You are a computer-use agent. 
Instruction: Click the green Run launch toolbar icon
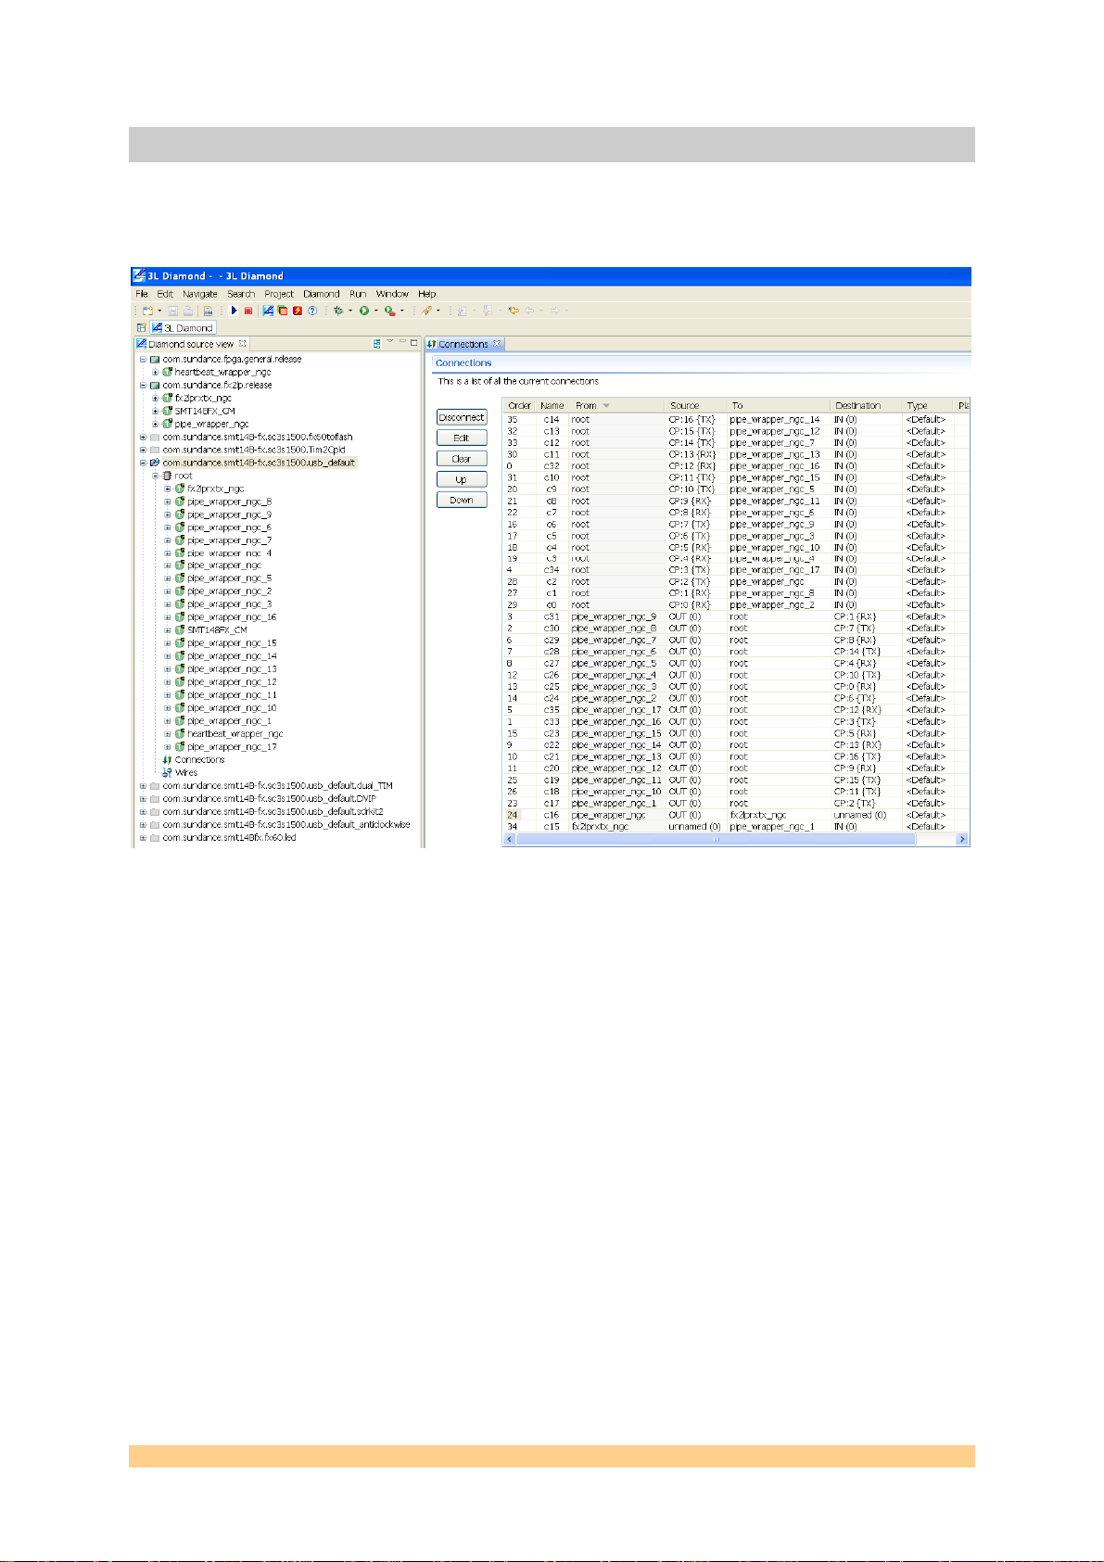point(364,311)
